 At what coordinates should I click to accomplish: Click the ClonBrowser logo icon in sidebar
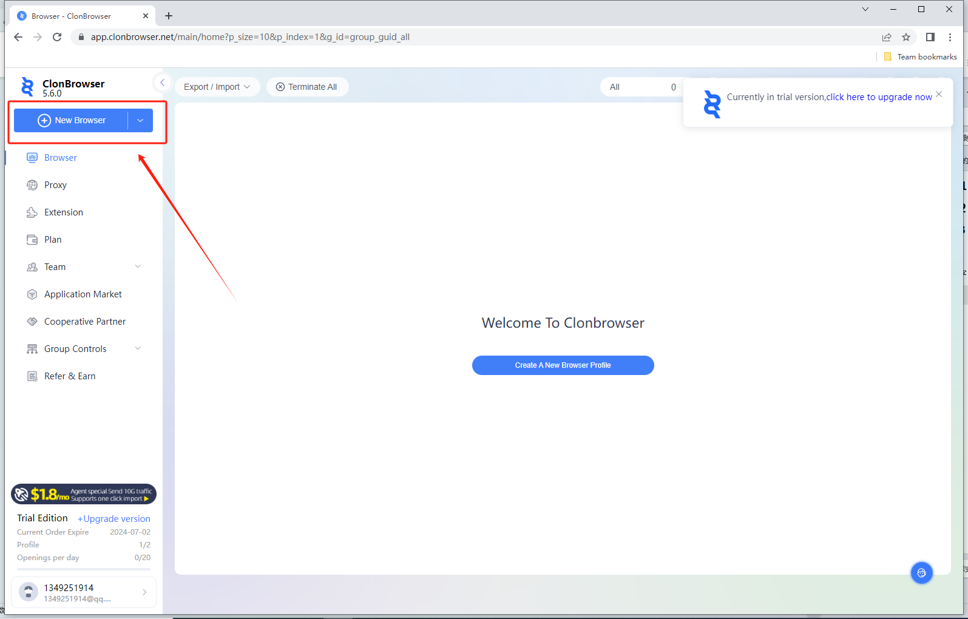(x=27, y=87)
